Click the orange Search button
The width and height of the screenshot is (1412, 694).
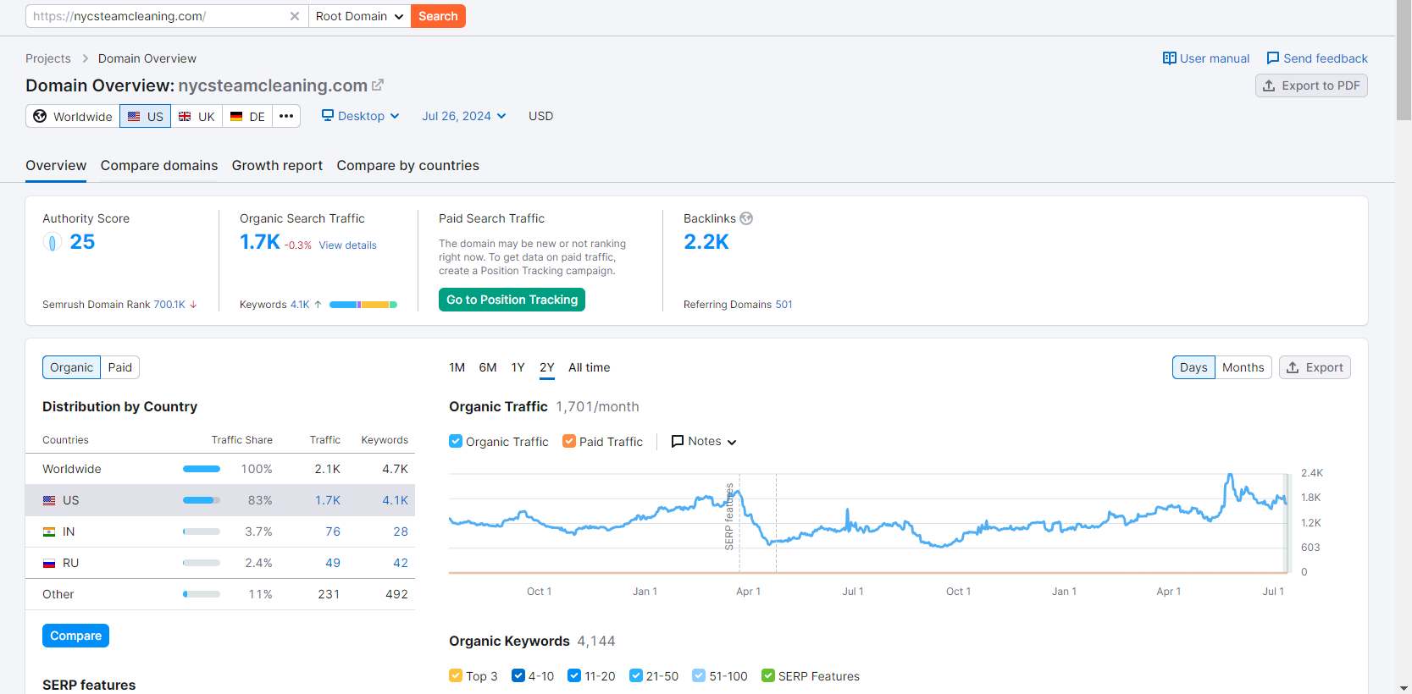[x=438, y=16]
